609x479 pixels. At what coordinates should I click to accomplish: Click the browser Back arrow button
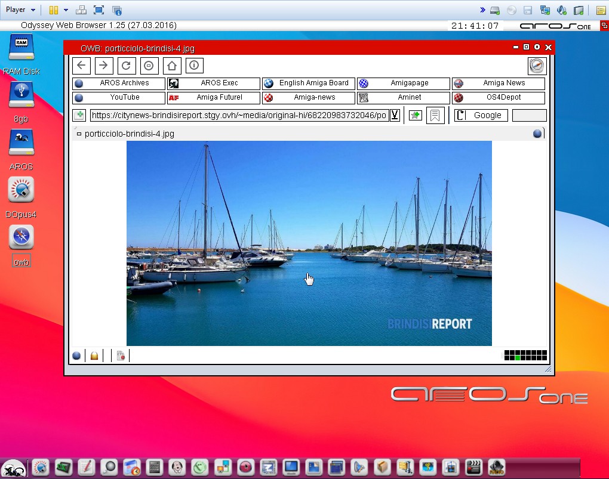[81, 66]
